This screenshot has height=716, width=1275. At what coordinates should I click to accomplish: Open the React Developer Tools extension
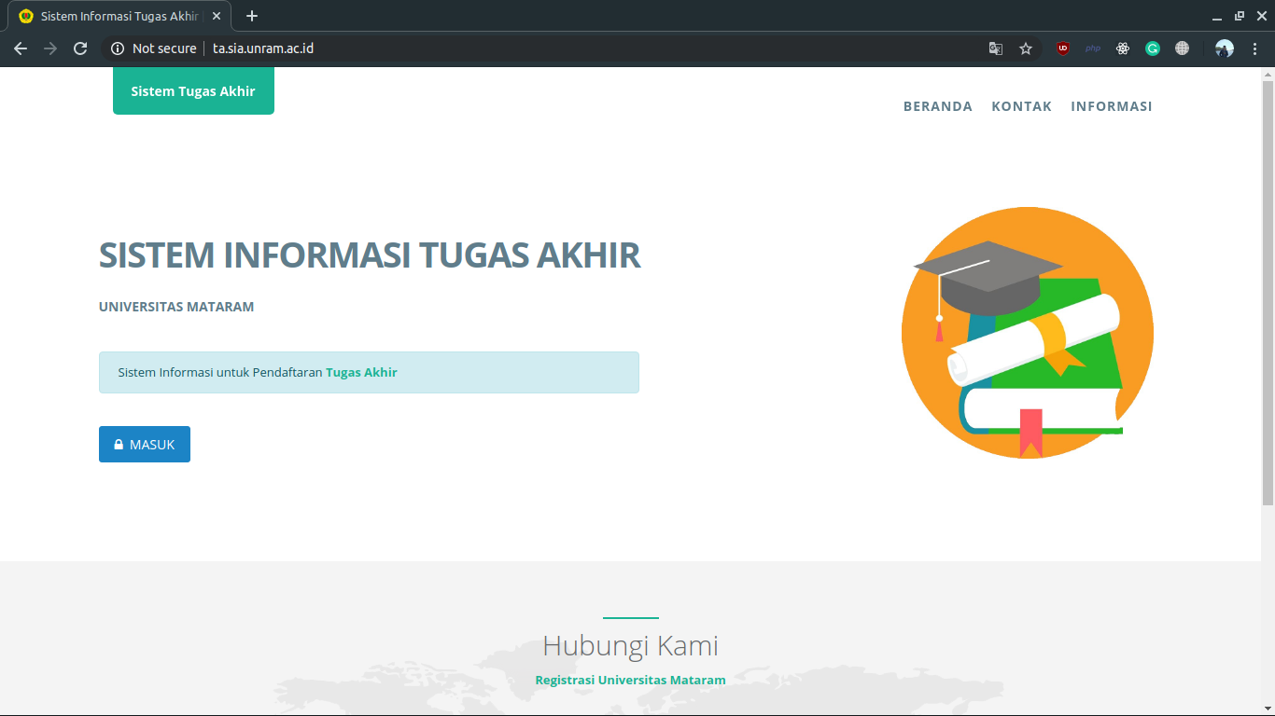coord(1123,48)
